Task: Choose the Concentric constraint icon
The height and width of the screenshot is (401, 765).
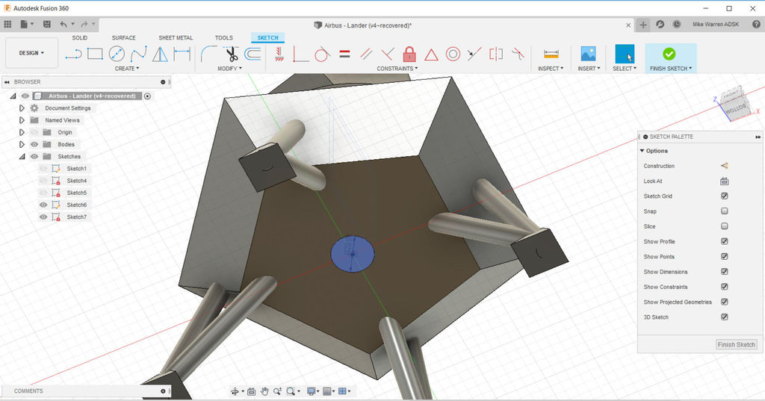Action: tap(453, 54)
